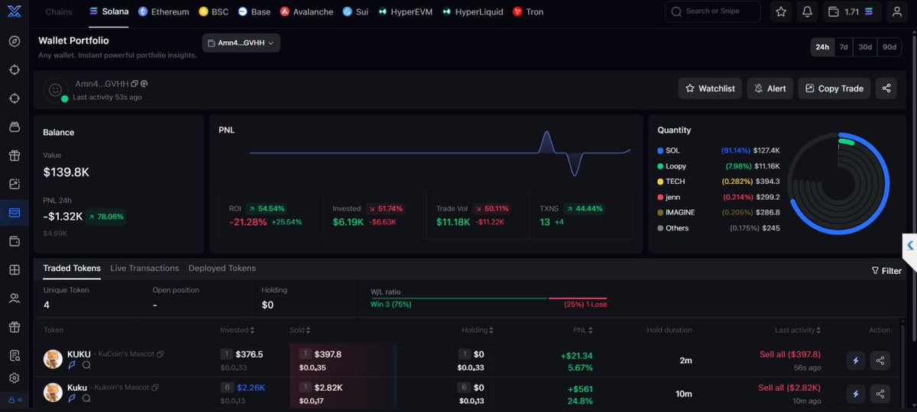Switch to Ethereum chain
This screenshot has height=412, width=917.
164,12
